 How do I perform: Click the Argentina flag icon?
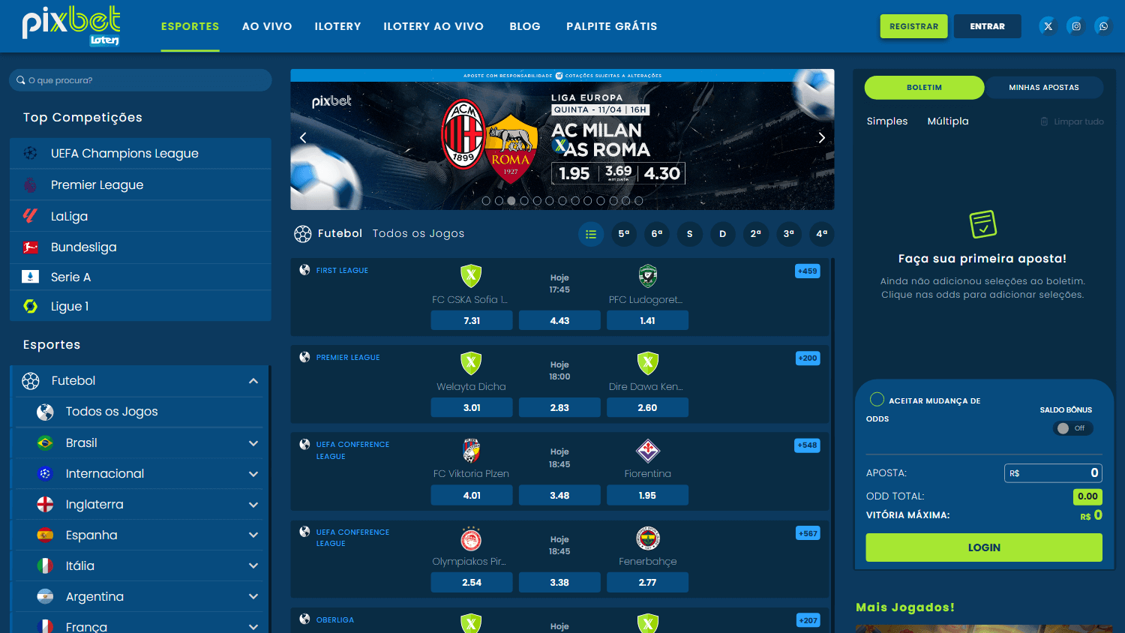45,596
